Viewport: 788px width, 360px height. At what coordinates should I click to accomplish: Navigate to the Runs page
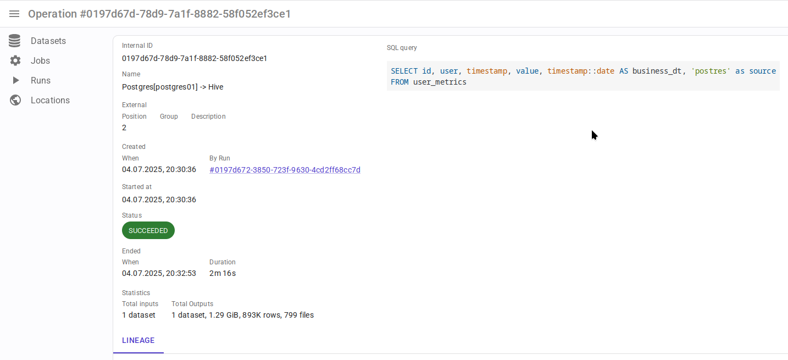tap(41, 80)
